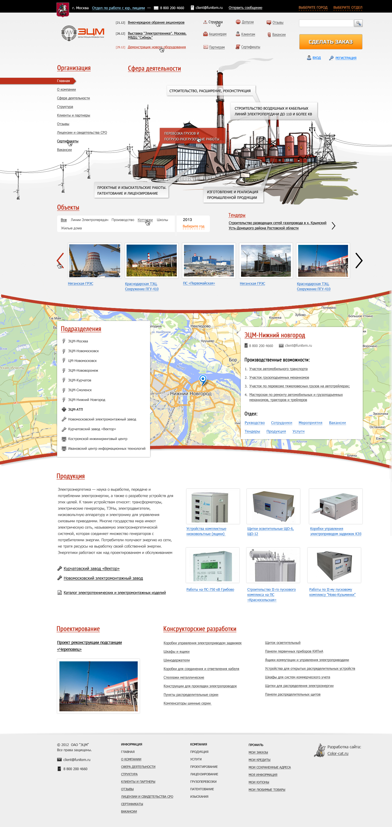Show previous objects with red left arrow
Image resolution: width=392 pixels, height=827 pixels.
tap(60, 260)
